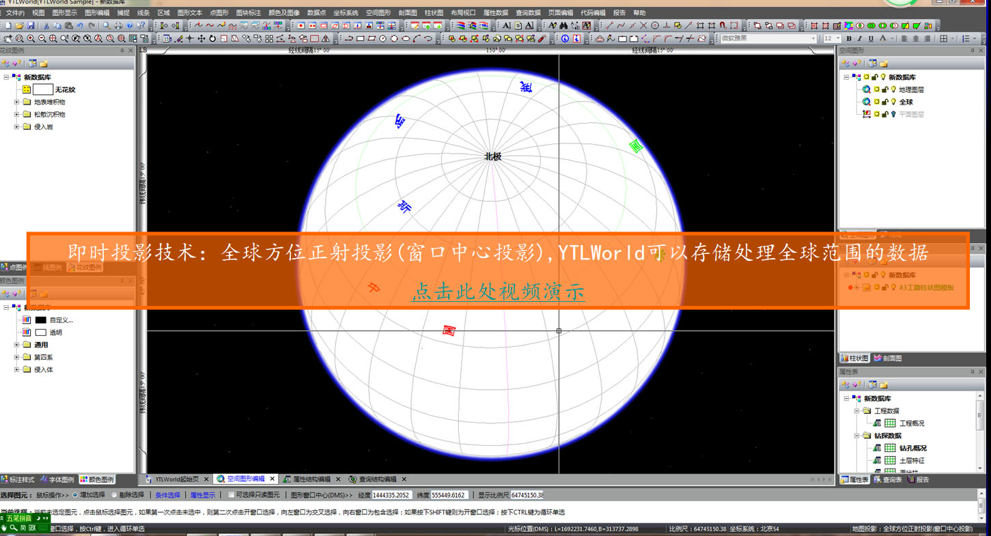Click the Bold B formatting icon
Image resolution: width=991 pixels, height=536 pixels.
(x=849, y=38)
